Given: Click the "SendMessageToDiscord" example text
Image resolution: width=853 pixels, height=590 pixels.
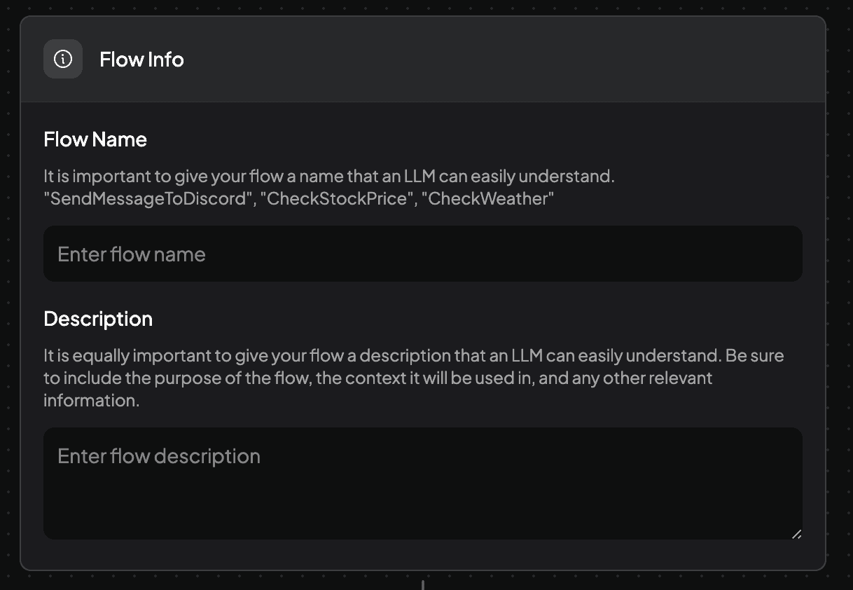Looking at the screenshot, I should [147, 199].
